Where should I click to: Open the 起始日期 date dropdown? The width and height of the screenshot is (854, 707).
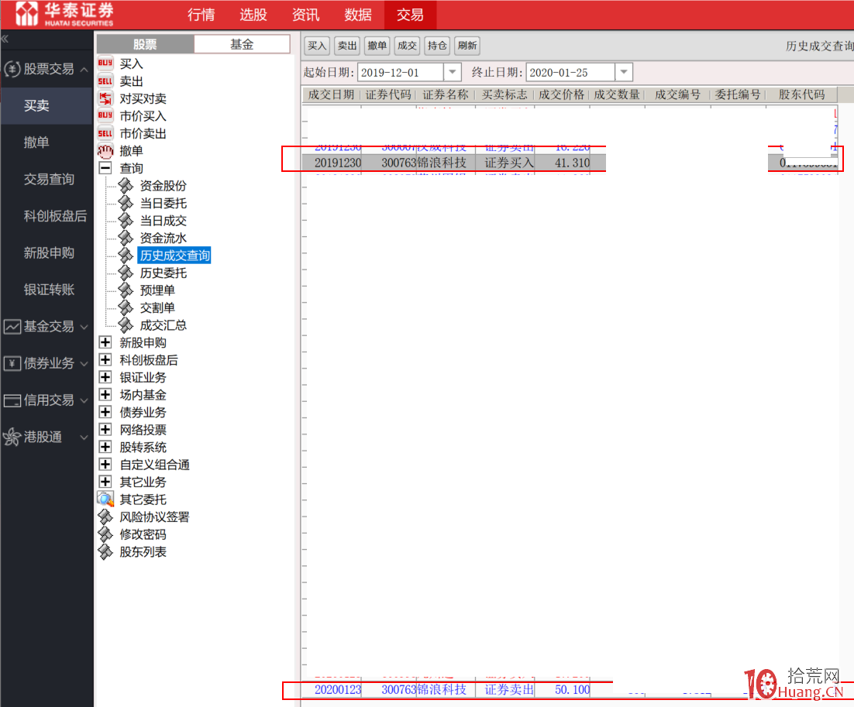pyautogui.click(x=453, y=73)
